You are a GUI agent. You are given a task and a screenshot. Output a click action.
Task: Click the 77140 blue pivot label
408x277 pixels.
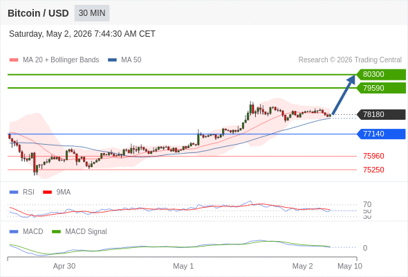381,134
